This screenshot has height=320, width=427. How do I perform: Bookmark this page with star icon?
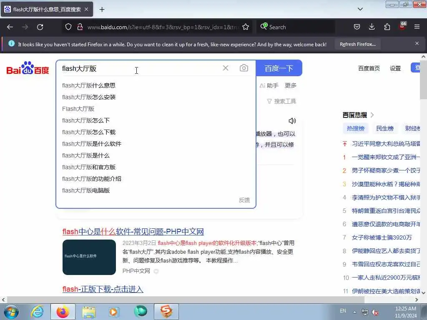(x=246, y=27)
